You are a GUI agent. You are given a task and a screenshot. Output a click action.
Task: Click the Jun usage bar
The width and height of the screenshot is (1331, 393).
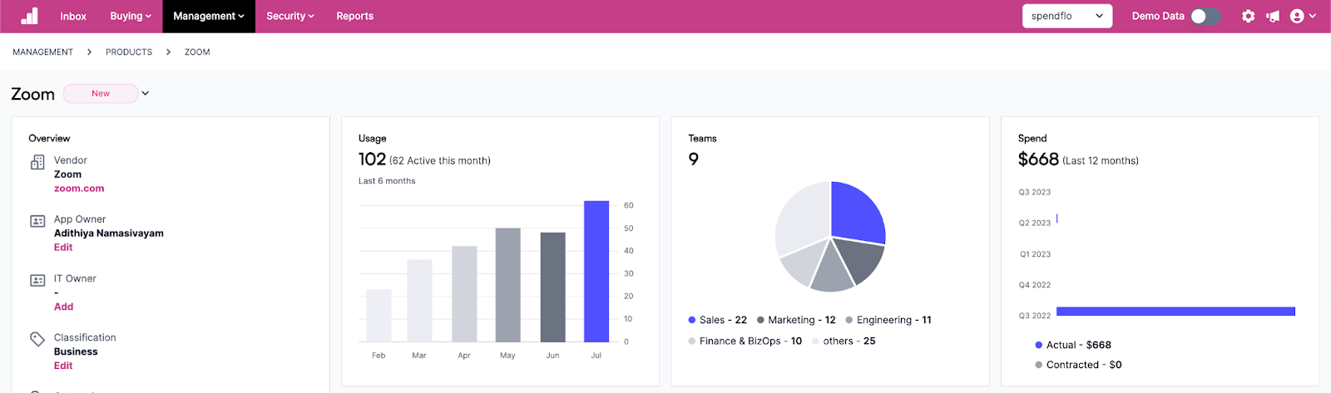(553, 287)
